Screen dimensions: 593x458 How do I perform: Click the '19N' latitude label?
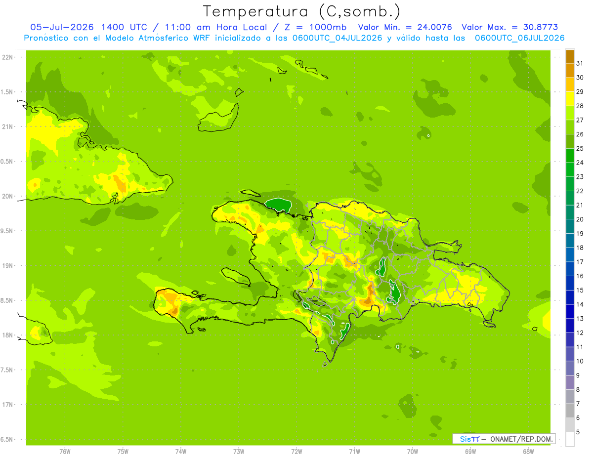(x=8, y=266)
